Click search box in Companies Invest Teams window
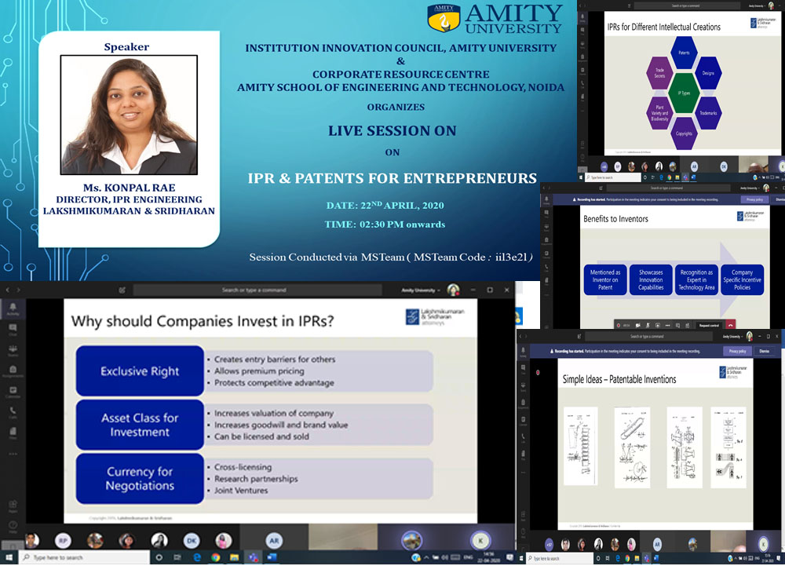The width and height of the screenshot is (785, 566). tap(257, 290)
